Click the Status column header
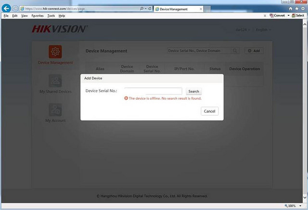 tap(215, 69)
